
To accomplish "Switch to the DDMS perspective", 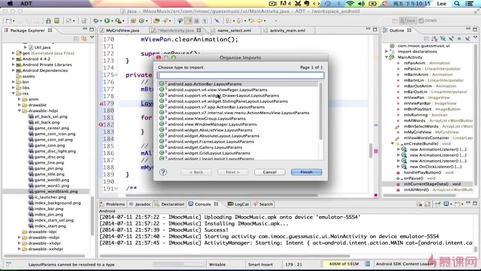I will pyautogui.click(x=428, y=21).
